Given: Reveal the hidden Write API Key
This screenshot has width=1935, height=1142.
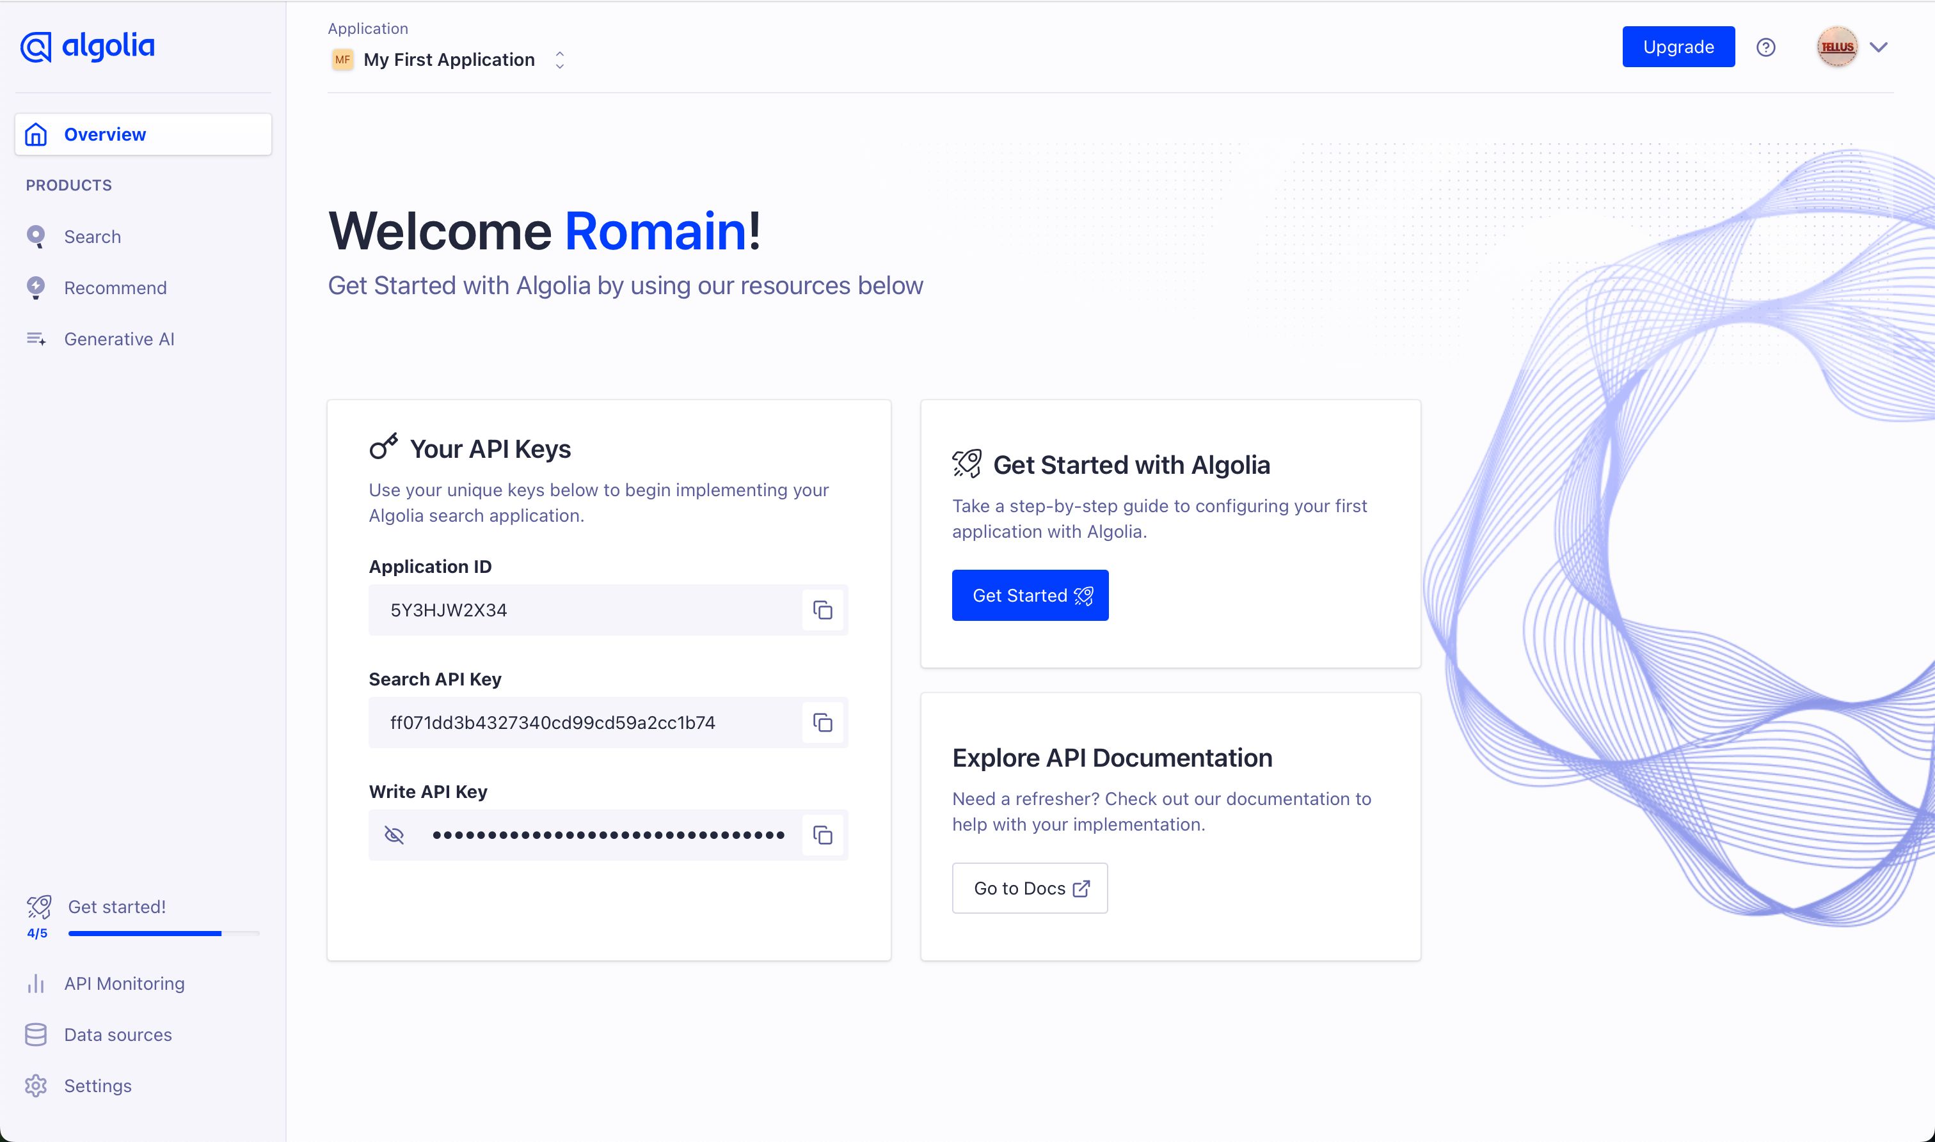Looking at the screenshot, I should pyautogui.click(x=394, y=835).
